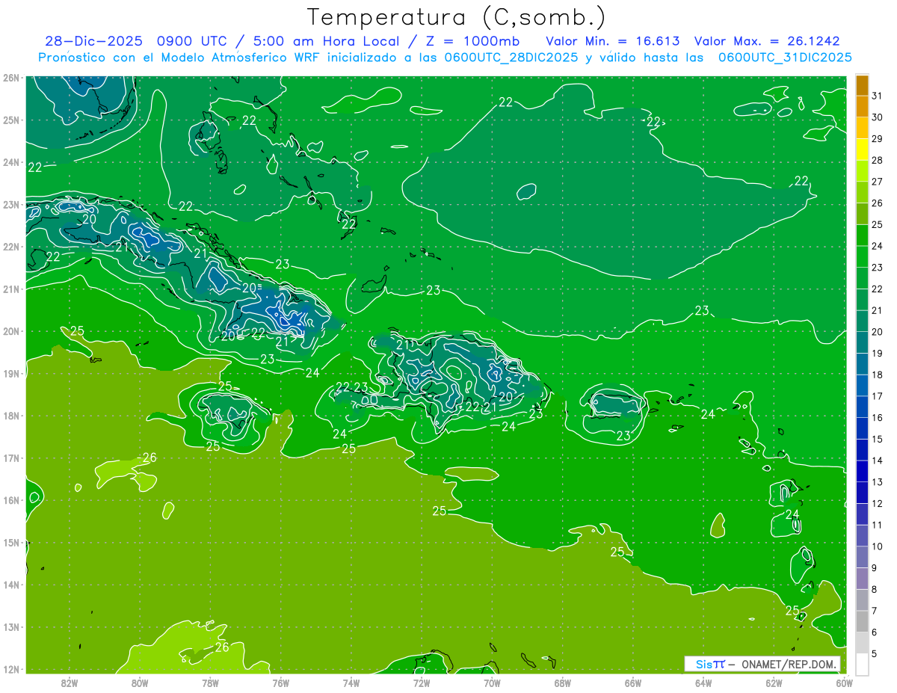Pick the color bar segment between 6 and 7
Screen dimensions: 897x693
coord(863,621)
